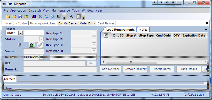
Task: Open the Dispatch menu
Action: pyautogui.click(x=35, y=10)
